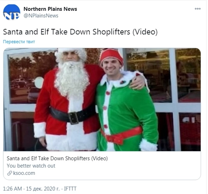This screenshot has height=194, width=208.
Task: Open the ksoo.com link
Action: [x=24, y=173]
